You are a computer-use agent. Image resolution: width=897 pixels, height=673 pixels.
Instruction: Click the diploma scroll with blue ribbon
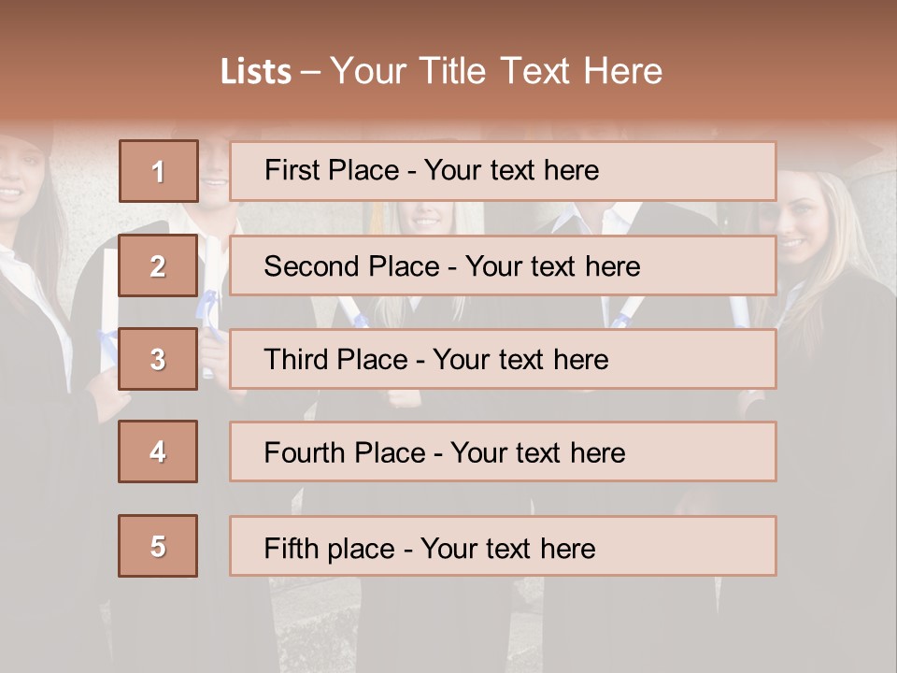pyautogui.click(x=209, y=312)
